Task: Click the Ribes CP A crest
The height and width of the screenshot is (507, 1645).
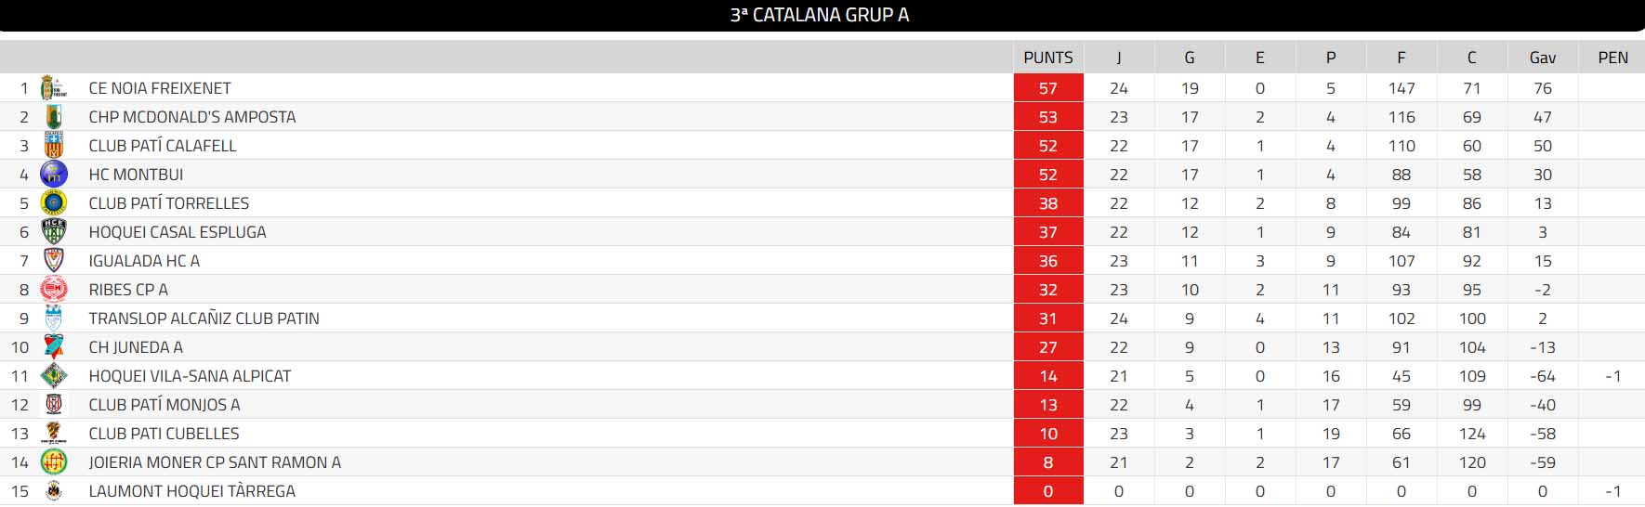Action: pos(54,290)
